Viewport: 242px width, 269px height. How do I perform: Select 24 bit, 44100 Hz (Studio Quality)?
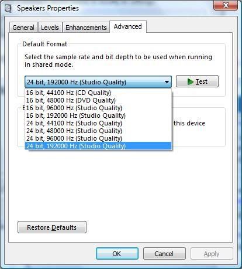pyautogui.click(x=98, y=123)
